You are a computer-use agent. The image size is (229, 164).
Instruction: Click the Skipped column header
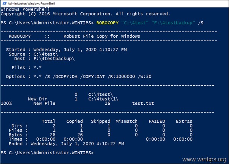101,121
